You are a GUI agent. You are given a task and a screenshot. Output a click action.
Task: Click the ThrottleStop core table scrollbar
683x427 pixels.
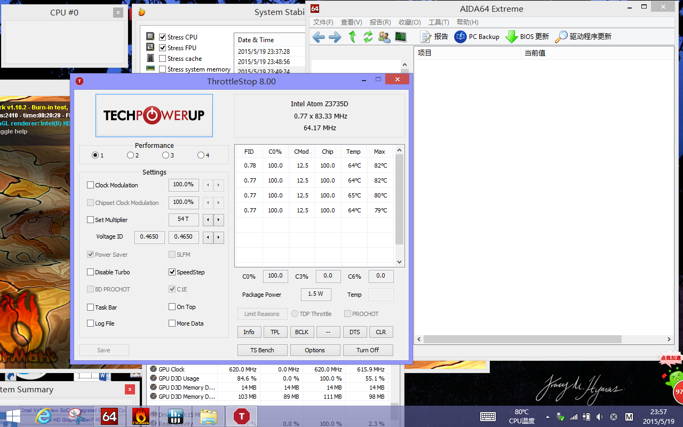[x=399, y=199]
